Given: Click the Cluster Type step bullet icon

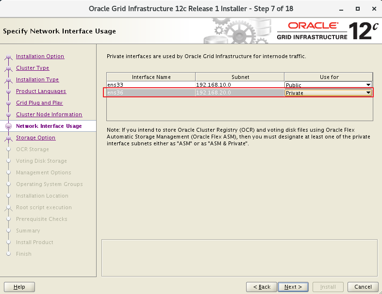Looking at the screenshot, I should click(9, 69).
